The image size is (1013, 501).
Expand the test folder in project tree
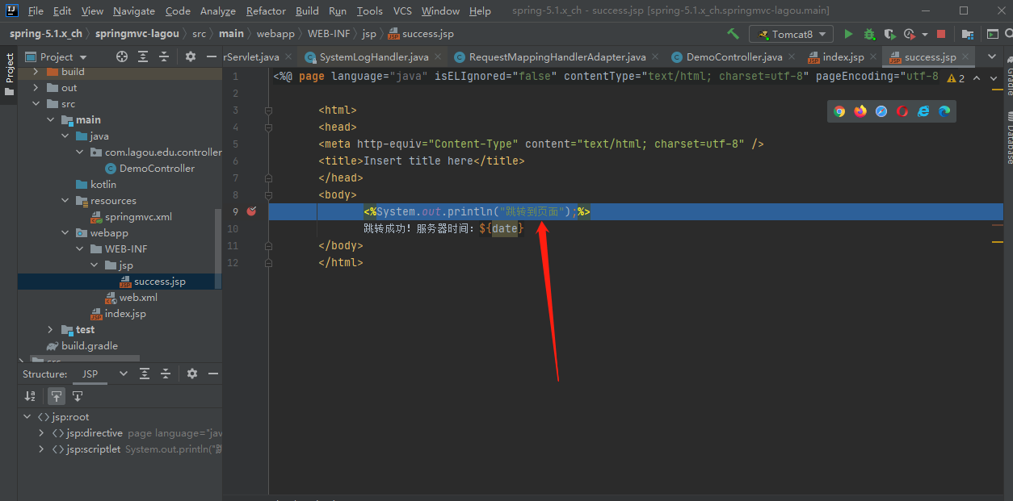coord(49,329)
